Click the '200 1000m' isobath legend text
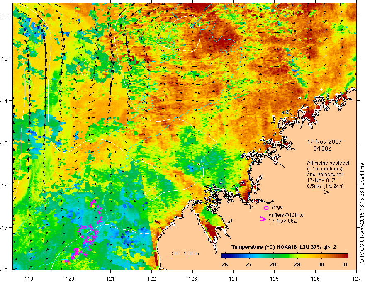 pyautogui.click(x=185, y=254)
